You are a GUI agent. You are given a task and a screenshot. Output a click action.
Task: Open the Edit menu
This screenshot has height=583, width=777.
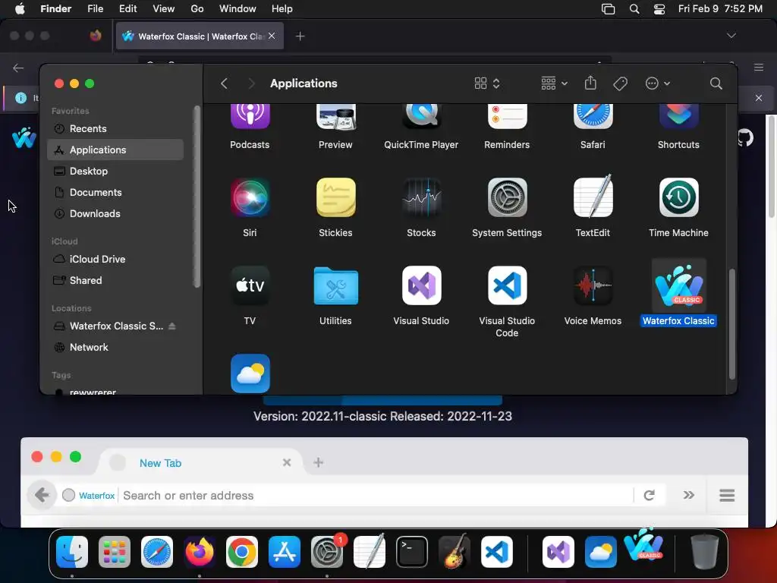point(127,8)
